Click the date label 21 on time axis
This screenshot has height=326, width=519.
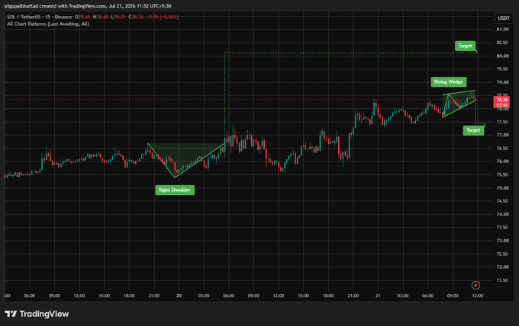pyautogui.click(x=378, y=296)
